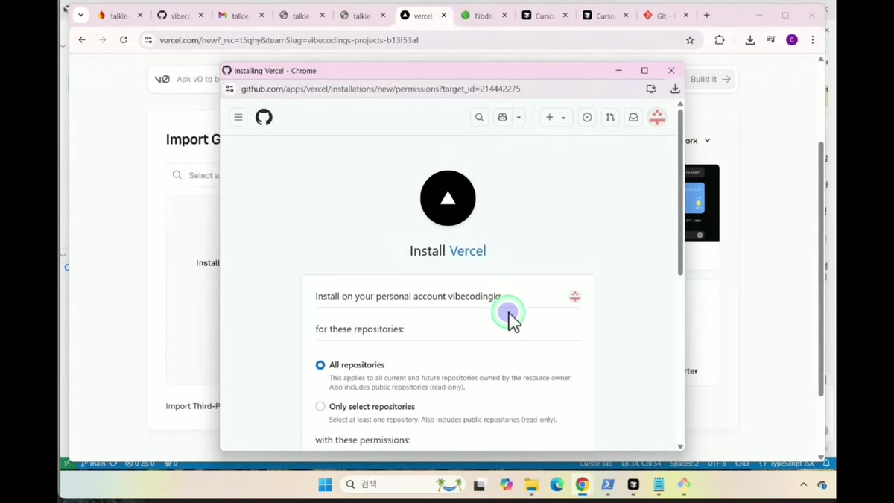Open the GitHub inbox notifications icon

pyautogui.click(x=633, y=117)
